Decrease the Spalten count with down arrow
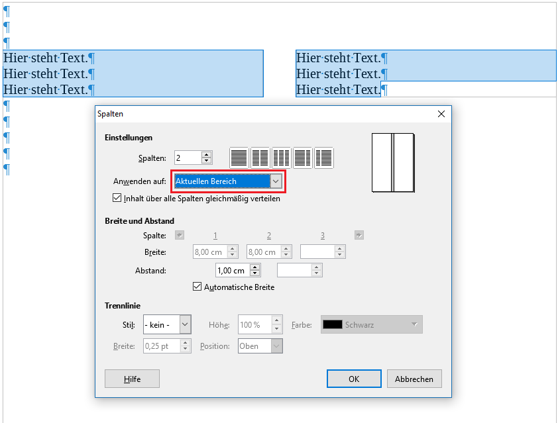Screen dimensions: 560x423 click(206, 160)
